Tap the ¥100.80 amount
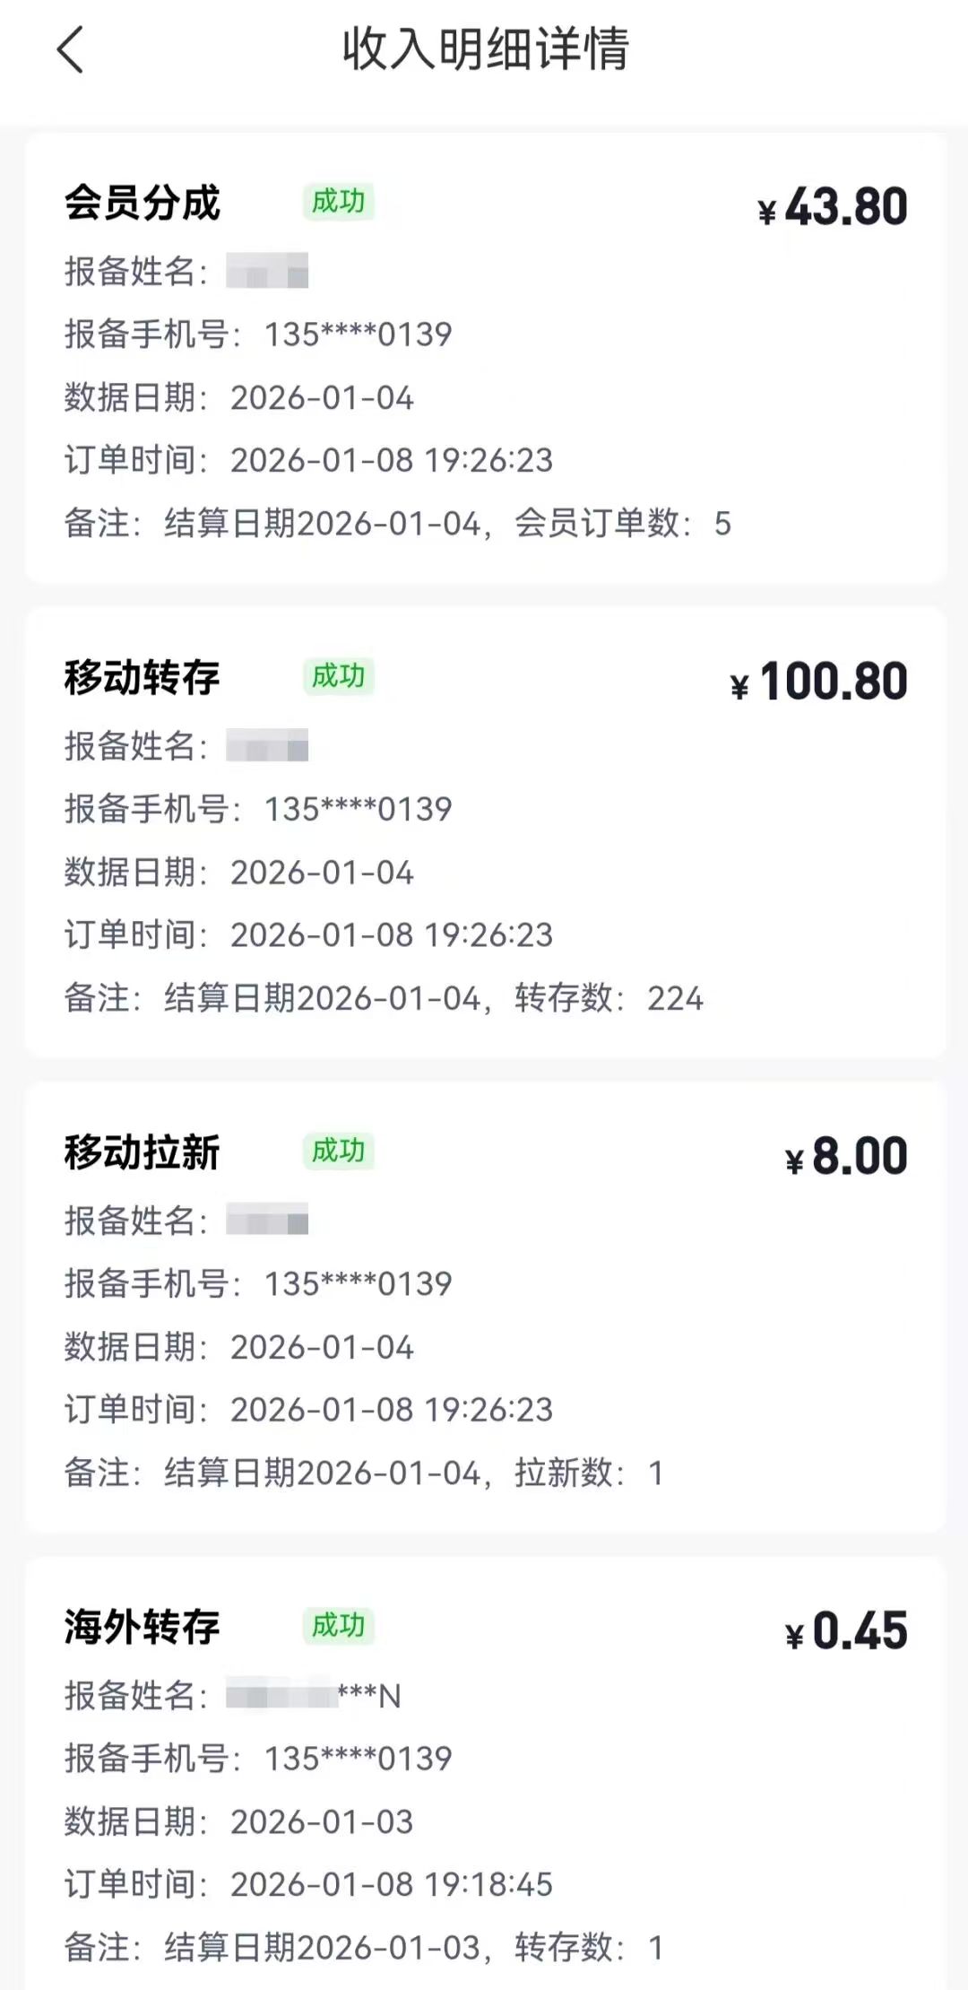Screen dimensions: 968x1990 click(x=819, y=682)
